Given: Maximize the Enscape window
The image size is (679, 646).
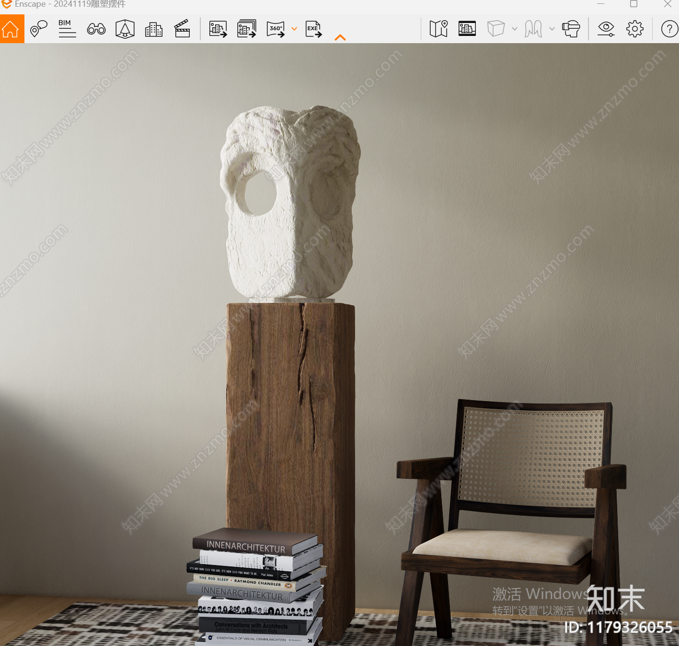Looking at the screenshot, I should 633,4.
